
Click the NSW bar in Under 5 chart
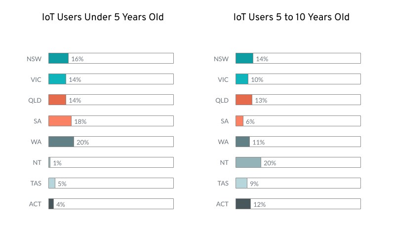pos(58,58)
